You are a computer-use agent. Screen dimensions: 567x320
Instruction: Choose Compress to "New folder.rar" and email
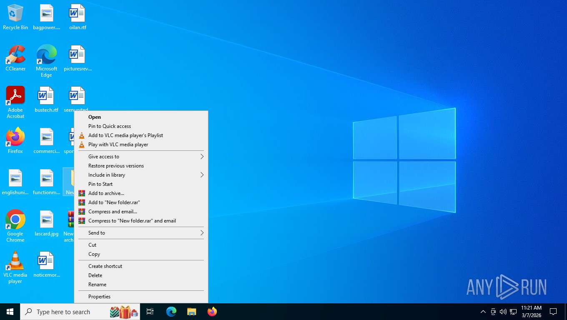(141, 221)
